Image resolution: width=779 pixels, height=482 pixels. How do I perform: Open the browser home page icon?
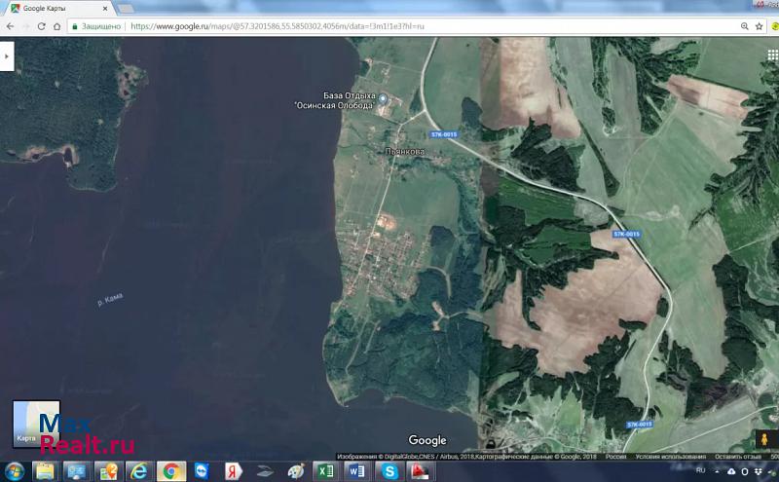pos(57,26)
